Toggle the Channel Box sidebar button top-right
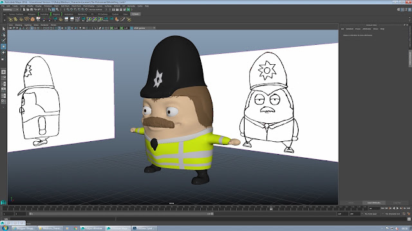The width and height of the screenshot is (412, 231). [409, 10]
